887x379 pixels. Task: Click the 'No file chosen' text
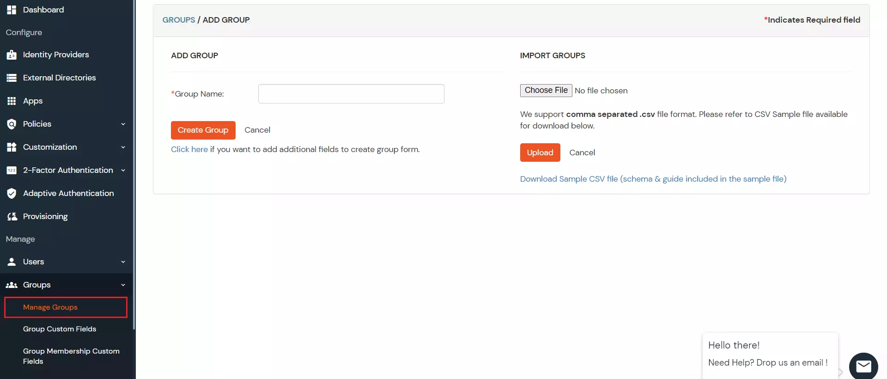[x=601, y=91]
